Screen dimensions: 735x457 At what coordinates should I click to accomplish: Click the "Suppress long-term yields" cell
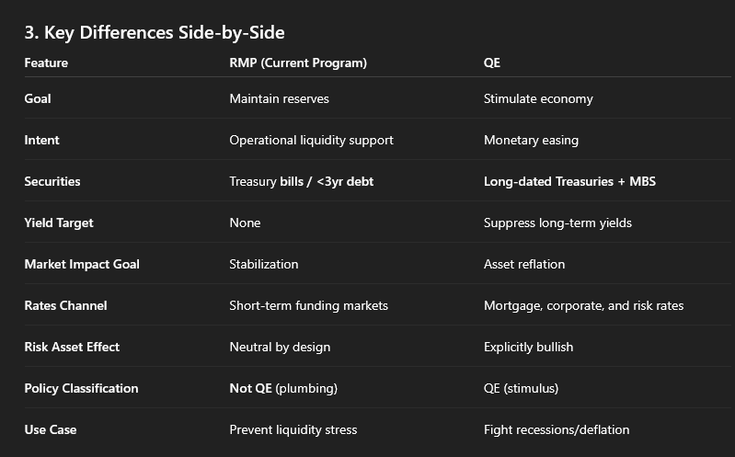(x=557, y=223)
